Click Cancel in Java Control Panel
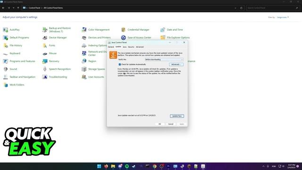Image resolution: width=302 pixels, height=170 pixels. [x=171, y=124]
